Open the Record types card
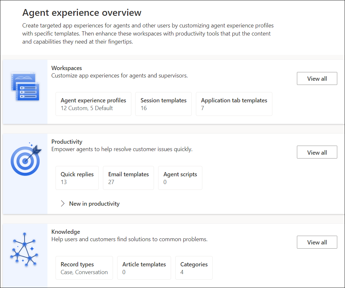345x288 pixels. click(84, 268)
